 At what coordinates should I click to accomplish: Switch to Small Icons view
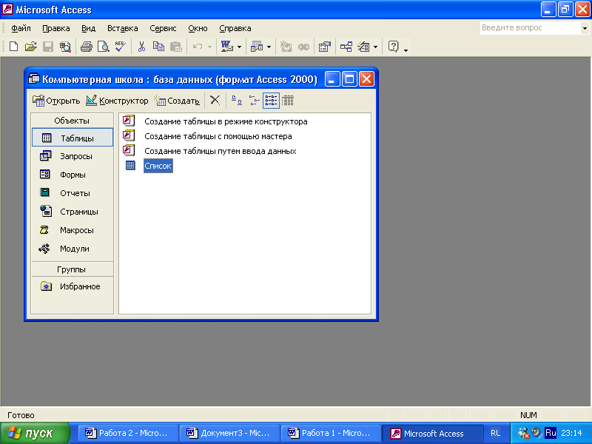click(254, 101)
